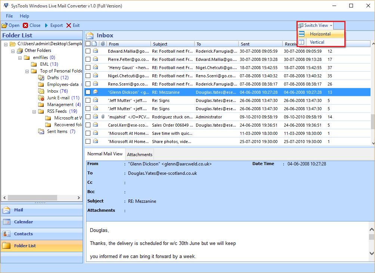Click the Other Folders stacked icon
375x273 pixels.
click(20, 50)
